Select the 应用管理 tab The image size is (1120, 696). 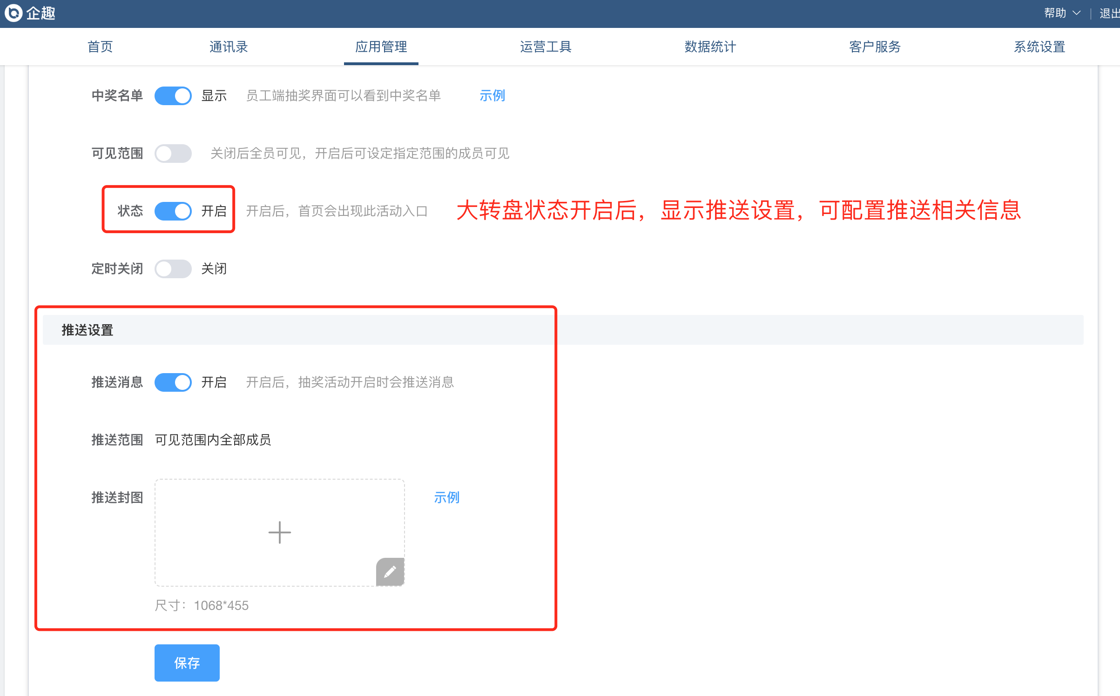point(381,47)
